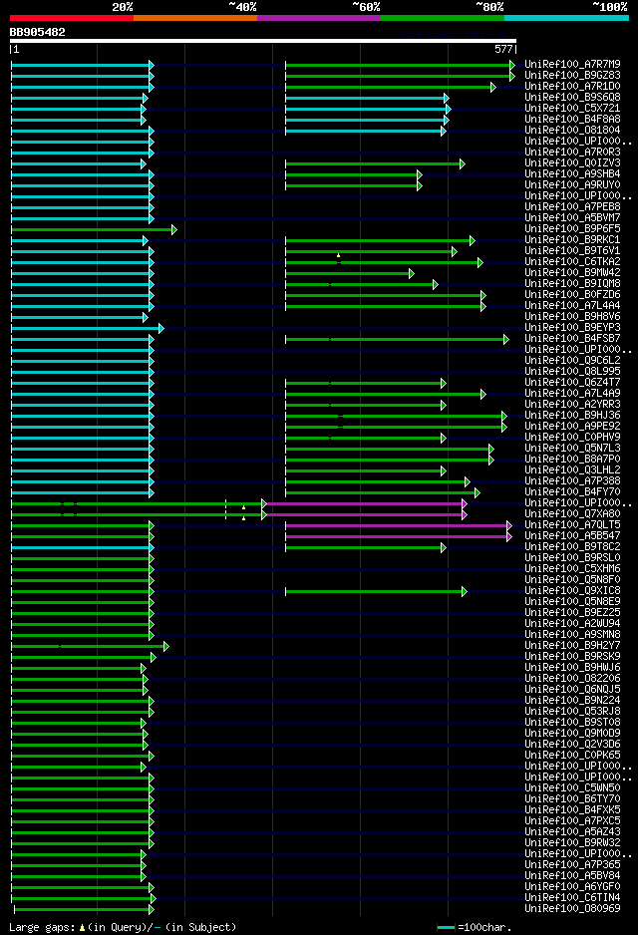Select the BB905482 query title
The image size is (638, 935).
[37, 32]
